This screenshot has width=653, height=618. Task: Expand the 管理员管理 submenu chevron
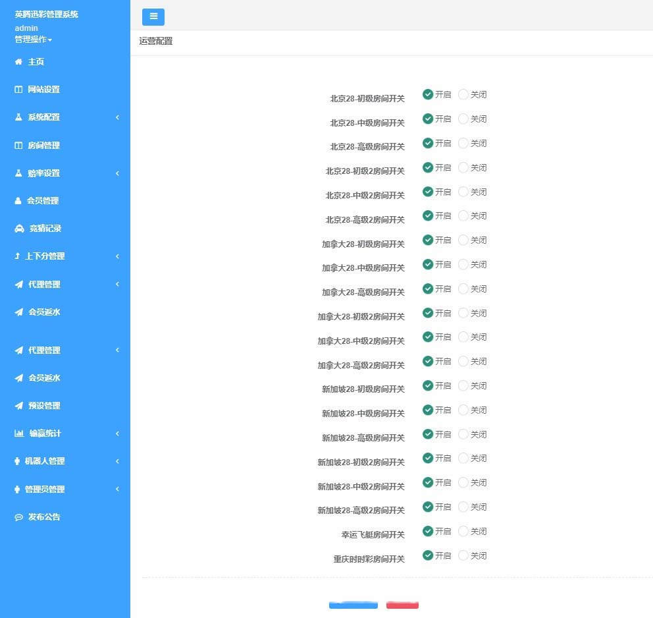tap(117, 489)
